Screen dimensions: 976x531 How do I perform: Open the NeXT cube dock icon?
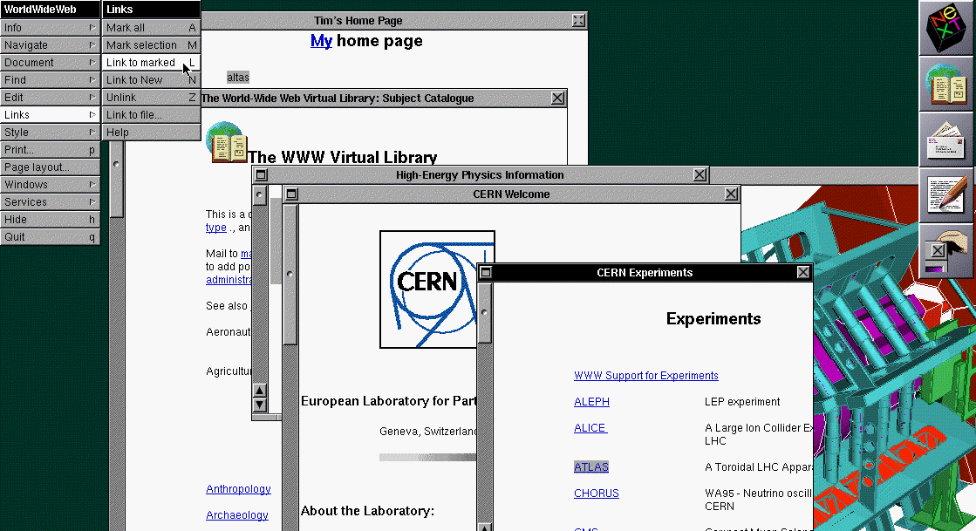[x=946, y=28]
